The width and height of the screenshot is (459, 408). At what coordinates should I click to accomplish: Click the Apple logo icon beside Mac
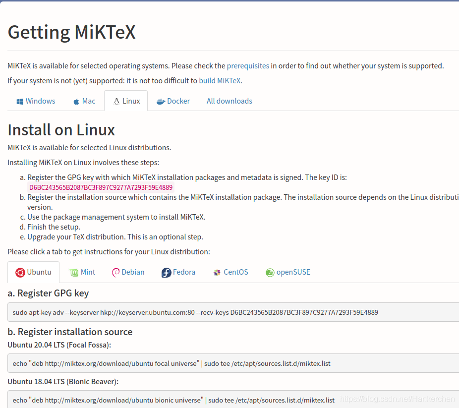(x=76, y=102)
